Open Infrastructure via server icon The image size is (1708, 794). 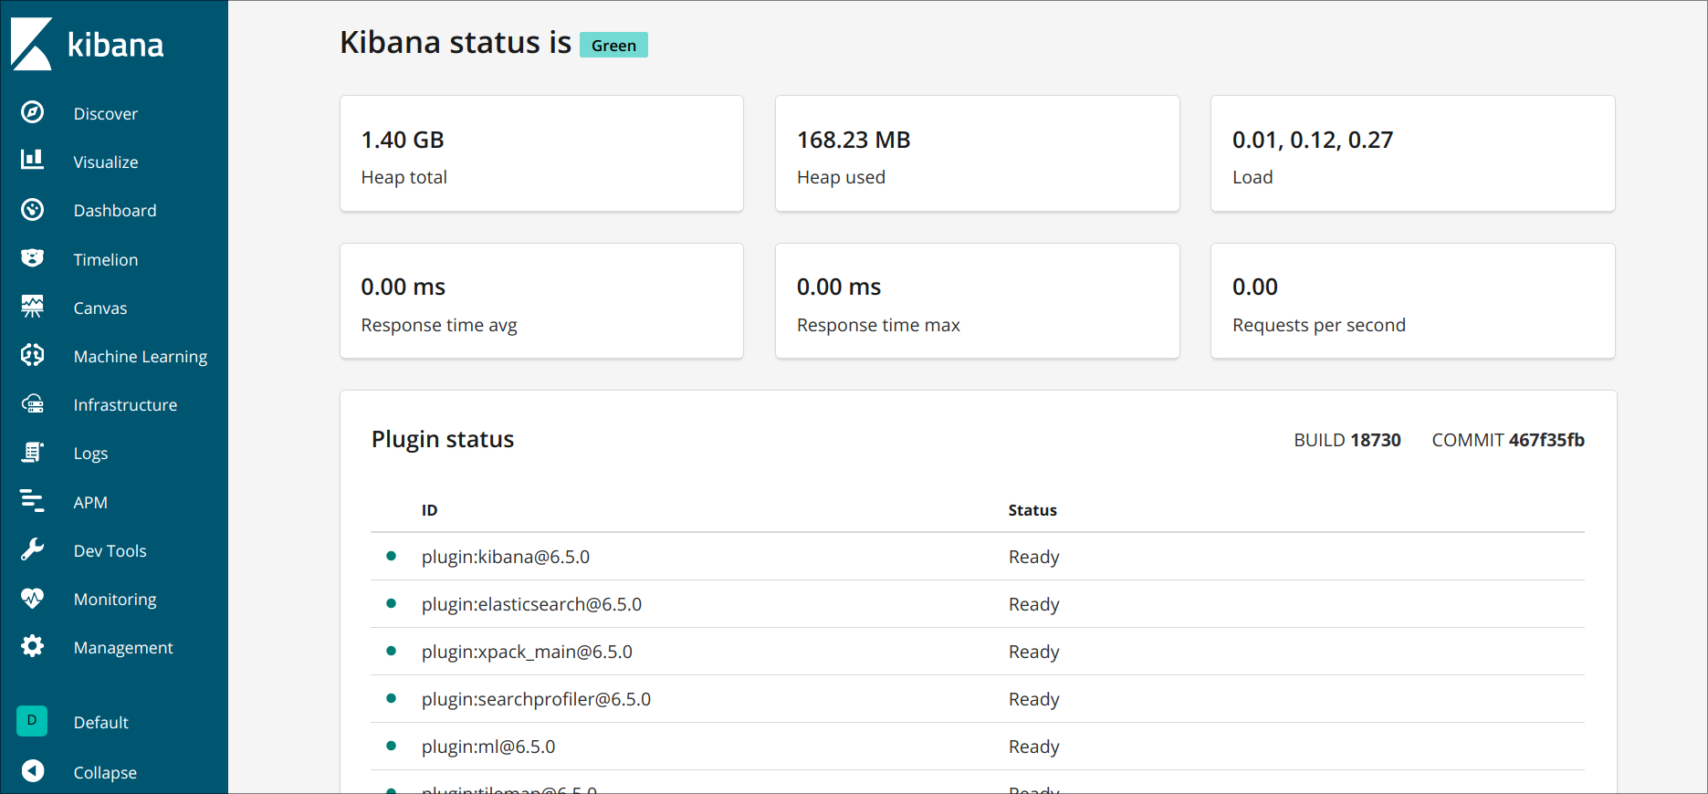33,404
